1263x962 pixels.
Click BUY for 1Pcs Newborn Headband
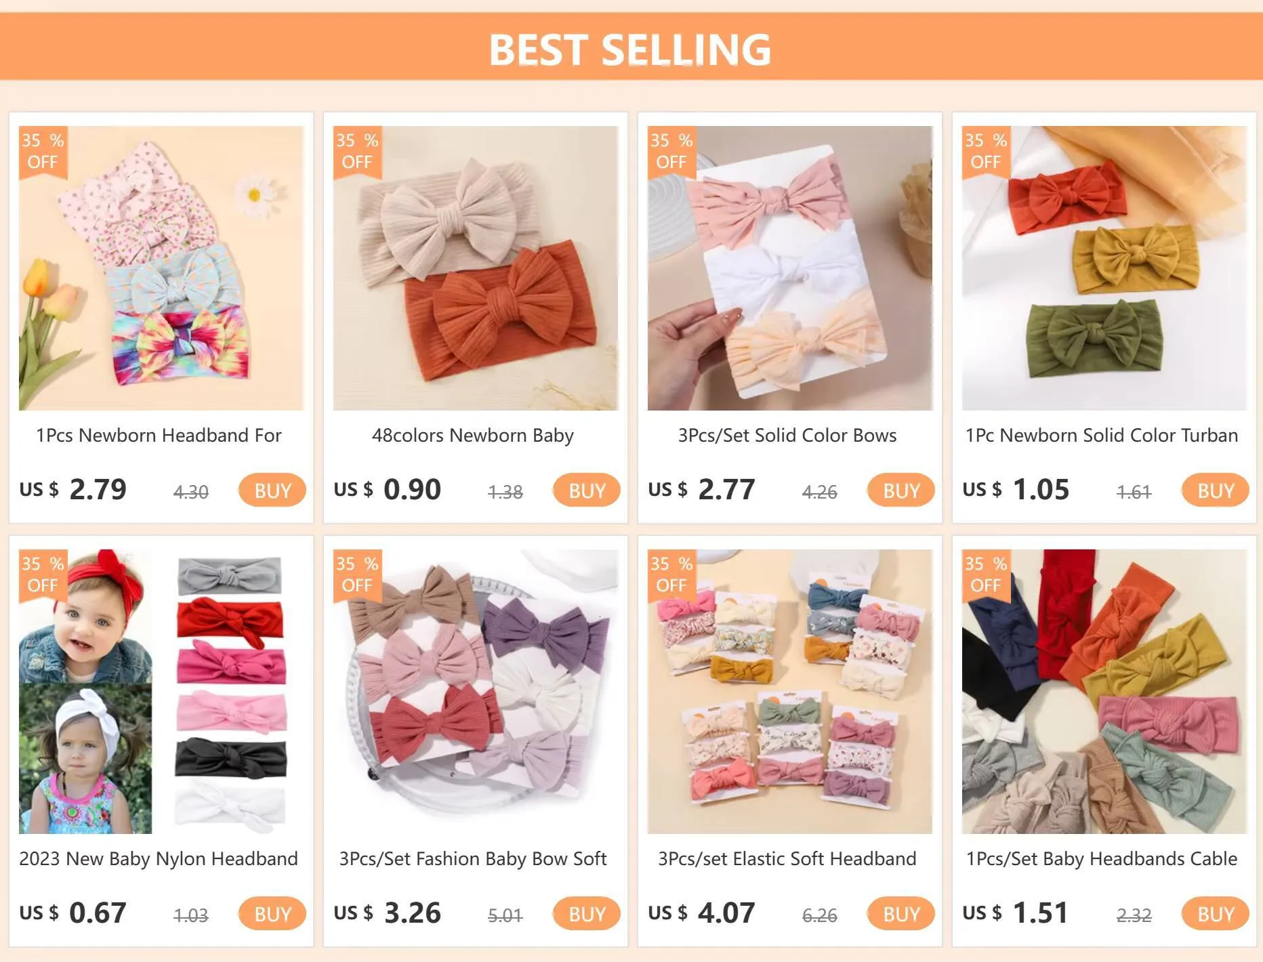[x=272, y=490]
